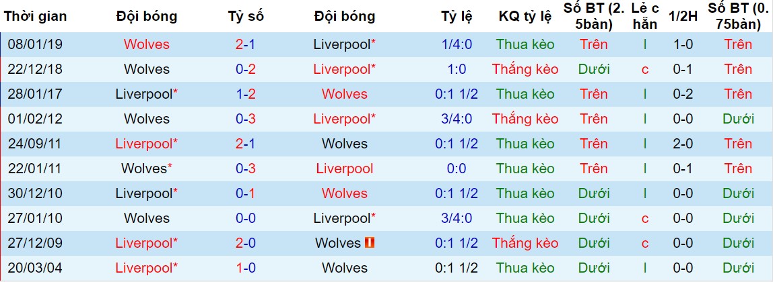Screen dimensions: 773x282
Task: Click the "Lẻ chẵn" column header
Action: pyautogui.click(x=644, y=16)
